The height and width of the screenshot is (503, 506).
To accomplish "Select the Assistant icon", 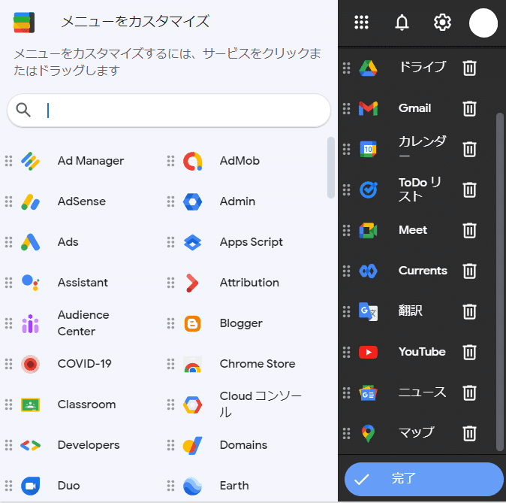I will pos(30,283).
